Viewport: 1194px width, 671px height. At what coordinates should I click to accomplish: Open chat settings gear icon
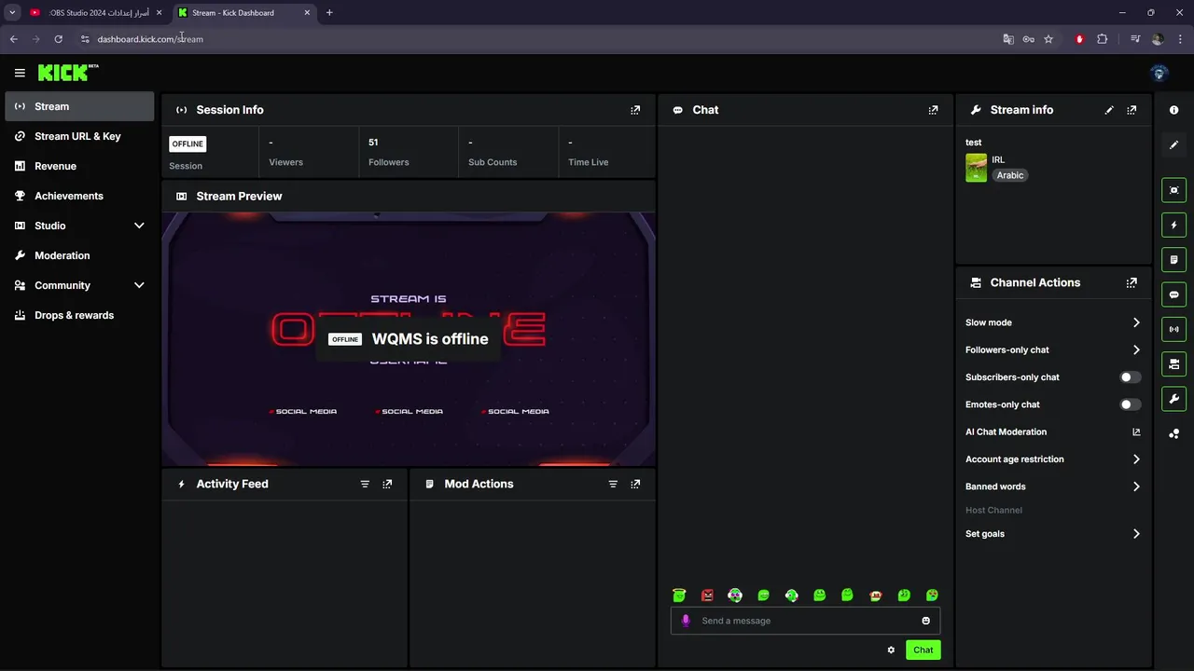(x=891, y=650)
